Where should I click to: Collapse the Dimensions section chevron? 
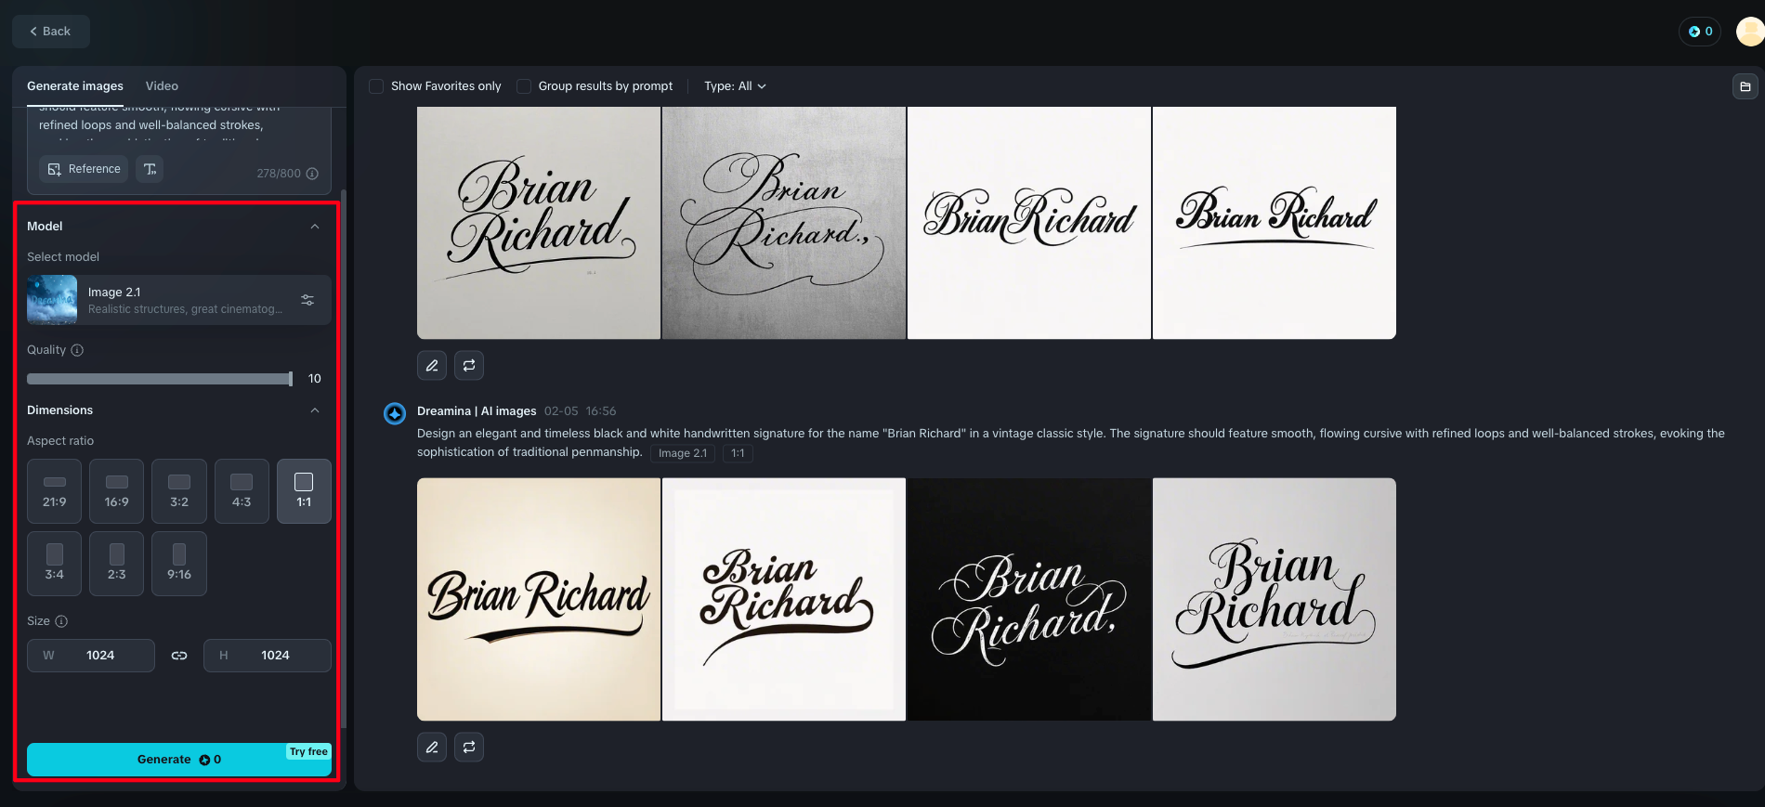[315, 410]
